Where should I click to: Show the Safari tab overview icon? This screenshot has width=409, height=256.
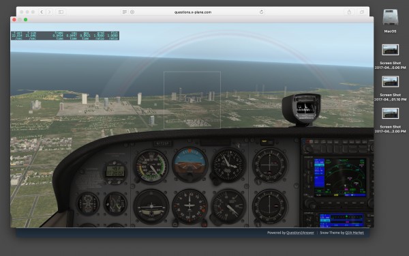pyautogui.click(x=362, y=12)
